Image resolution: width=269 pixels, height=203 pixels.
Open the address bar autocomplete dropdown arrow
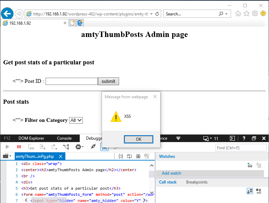pos(152,14)
